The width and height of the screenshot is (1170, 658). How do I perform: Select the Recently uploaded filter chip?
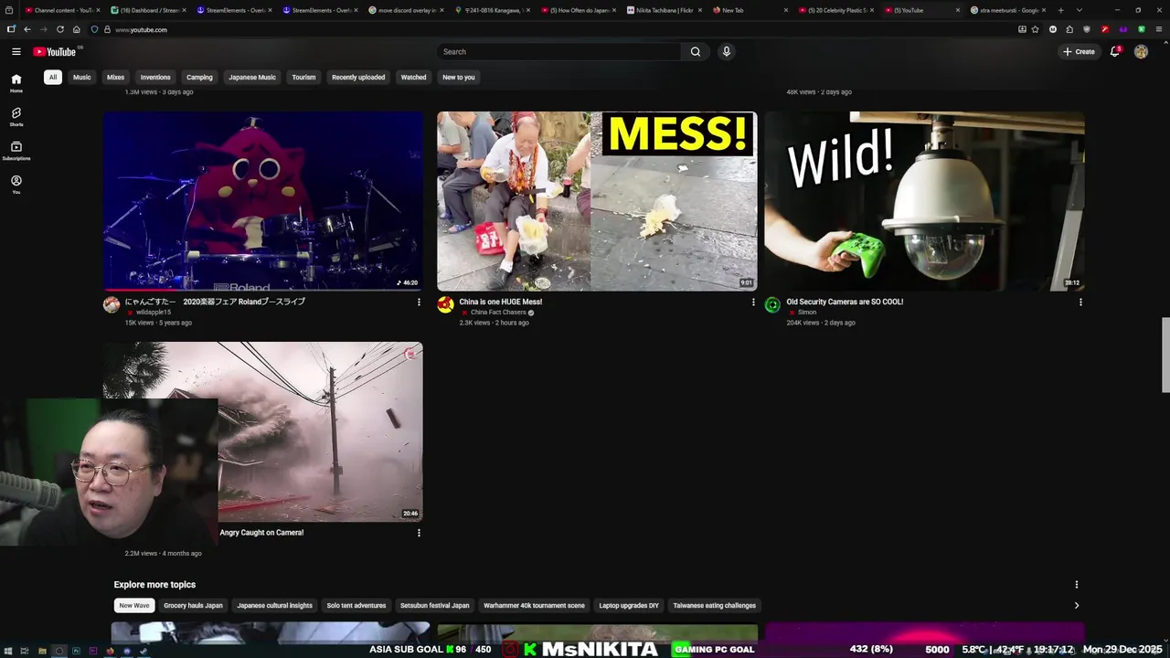tap(358, 78)
